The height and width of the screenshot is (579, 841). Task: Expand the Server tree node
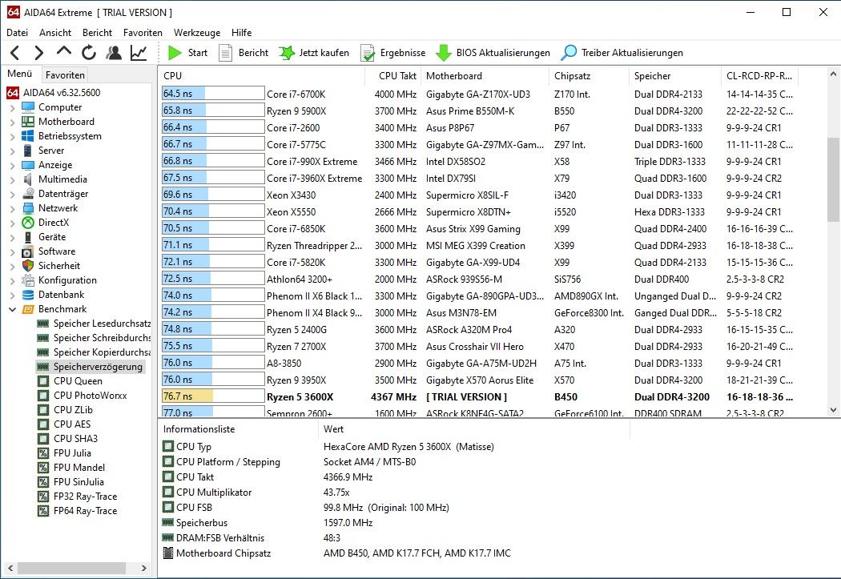(x=12, y=151)
